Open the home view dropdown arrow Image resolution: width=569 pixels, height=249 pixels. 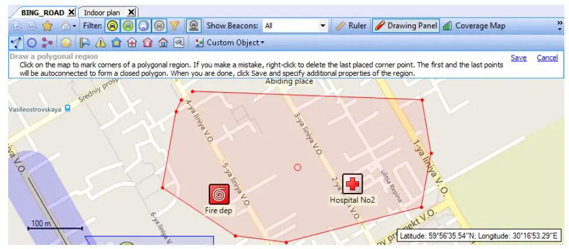[x=75, y=26]
